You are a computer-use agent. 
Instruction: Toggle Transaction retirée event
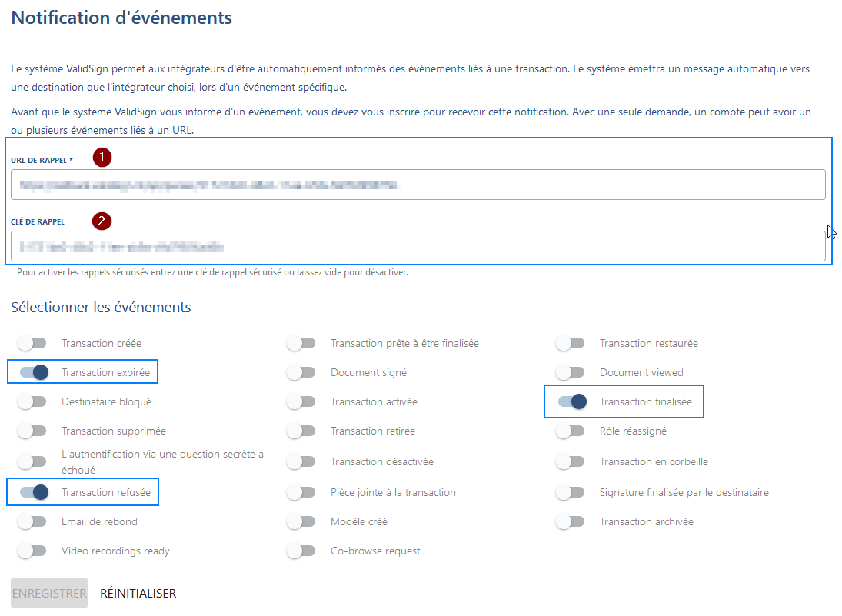pos(301,431)
